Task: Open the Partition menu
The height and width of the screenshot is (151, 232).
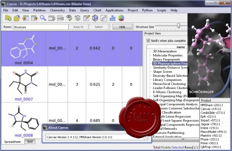Action: point(39,10)
